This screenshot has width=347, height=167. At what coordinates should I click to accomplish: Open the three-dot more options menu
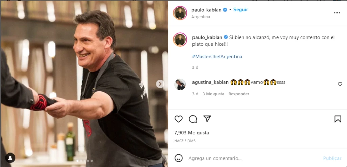[x=337, y=13]
